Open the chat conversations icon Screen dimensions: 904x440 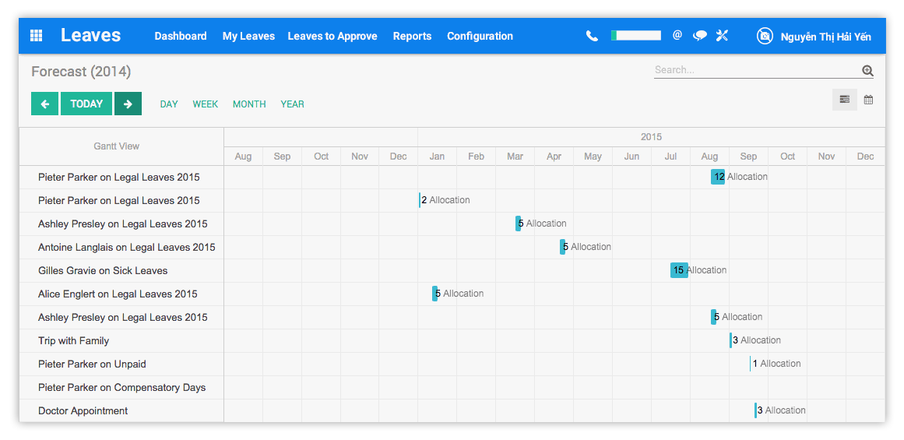(700, 36)
